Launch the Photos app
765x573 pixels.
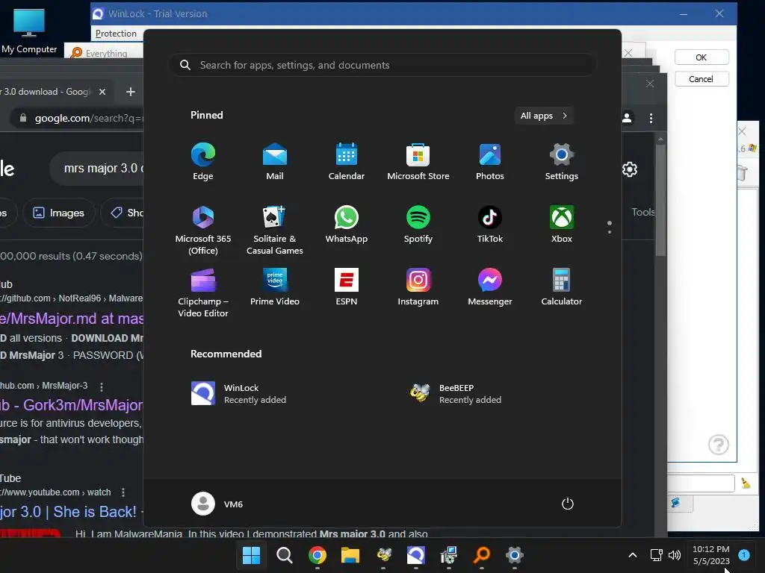490,162
